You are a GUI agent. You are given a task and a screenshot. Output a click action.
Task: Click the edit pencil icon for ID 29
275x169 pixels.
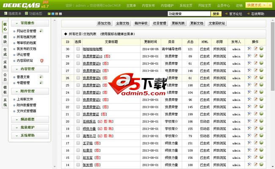pyautogui.click(x=256, y=56)
